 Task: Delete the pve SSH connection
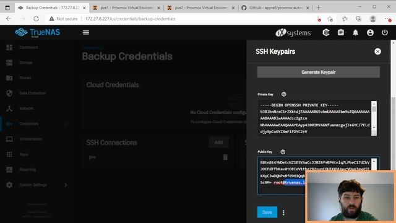pos(225,157)
